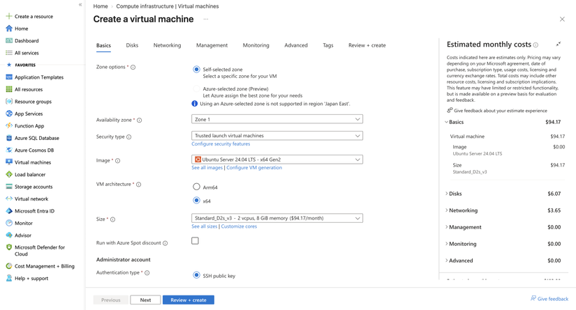Open the Resource groups icon
Image resolution: width=576 pixels, height=310 pixels.
tap(9, 101)
